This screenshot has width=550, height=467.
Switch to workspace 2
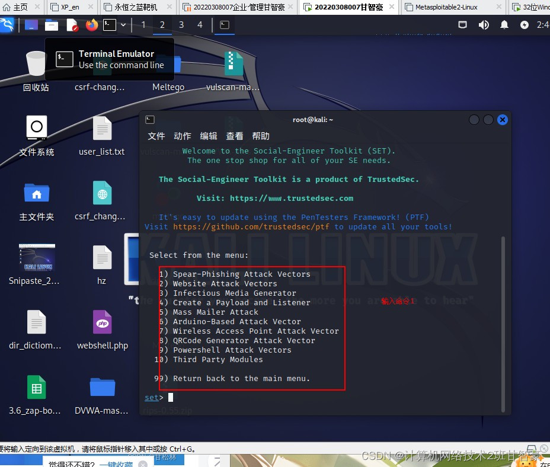(162, 25)
